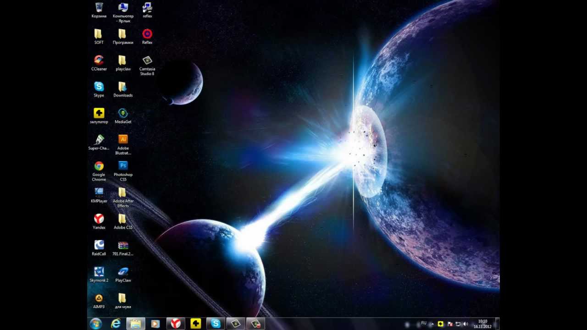Open the Корзина recycle bin desktop icon
The image size is (587, 330).
pyautogui.click(x=99, y=10)
